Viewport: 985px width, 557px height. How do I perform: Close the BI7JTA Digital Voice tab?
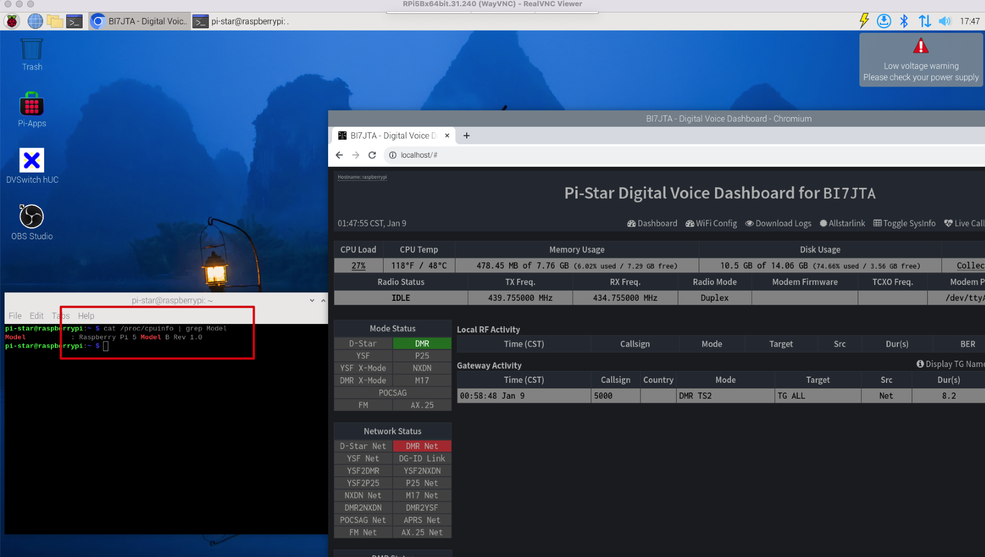[447, 136]
